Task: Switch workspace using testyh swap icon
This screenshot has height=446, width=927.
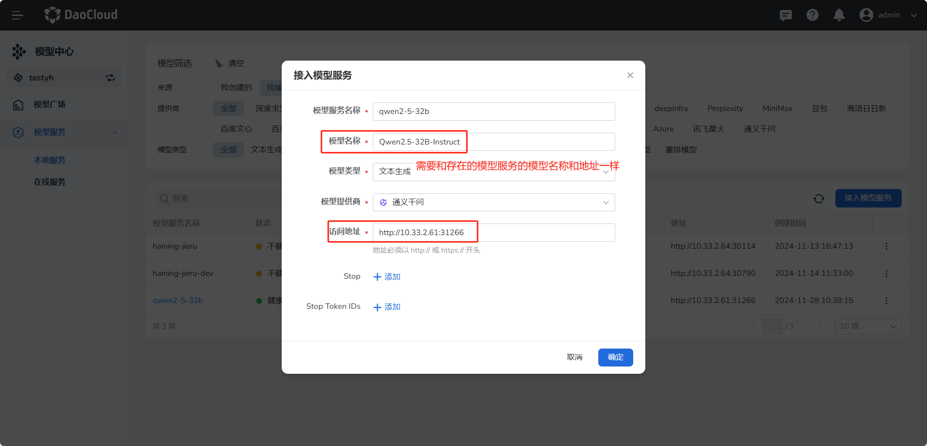Action: tap(111, 78)
